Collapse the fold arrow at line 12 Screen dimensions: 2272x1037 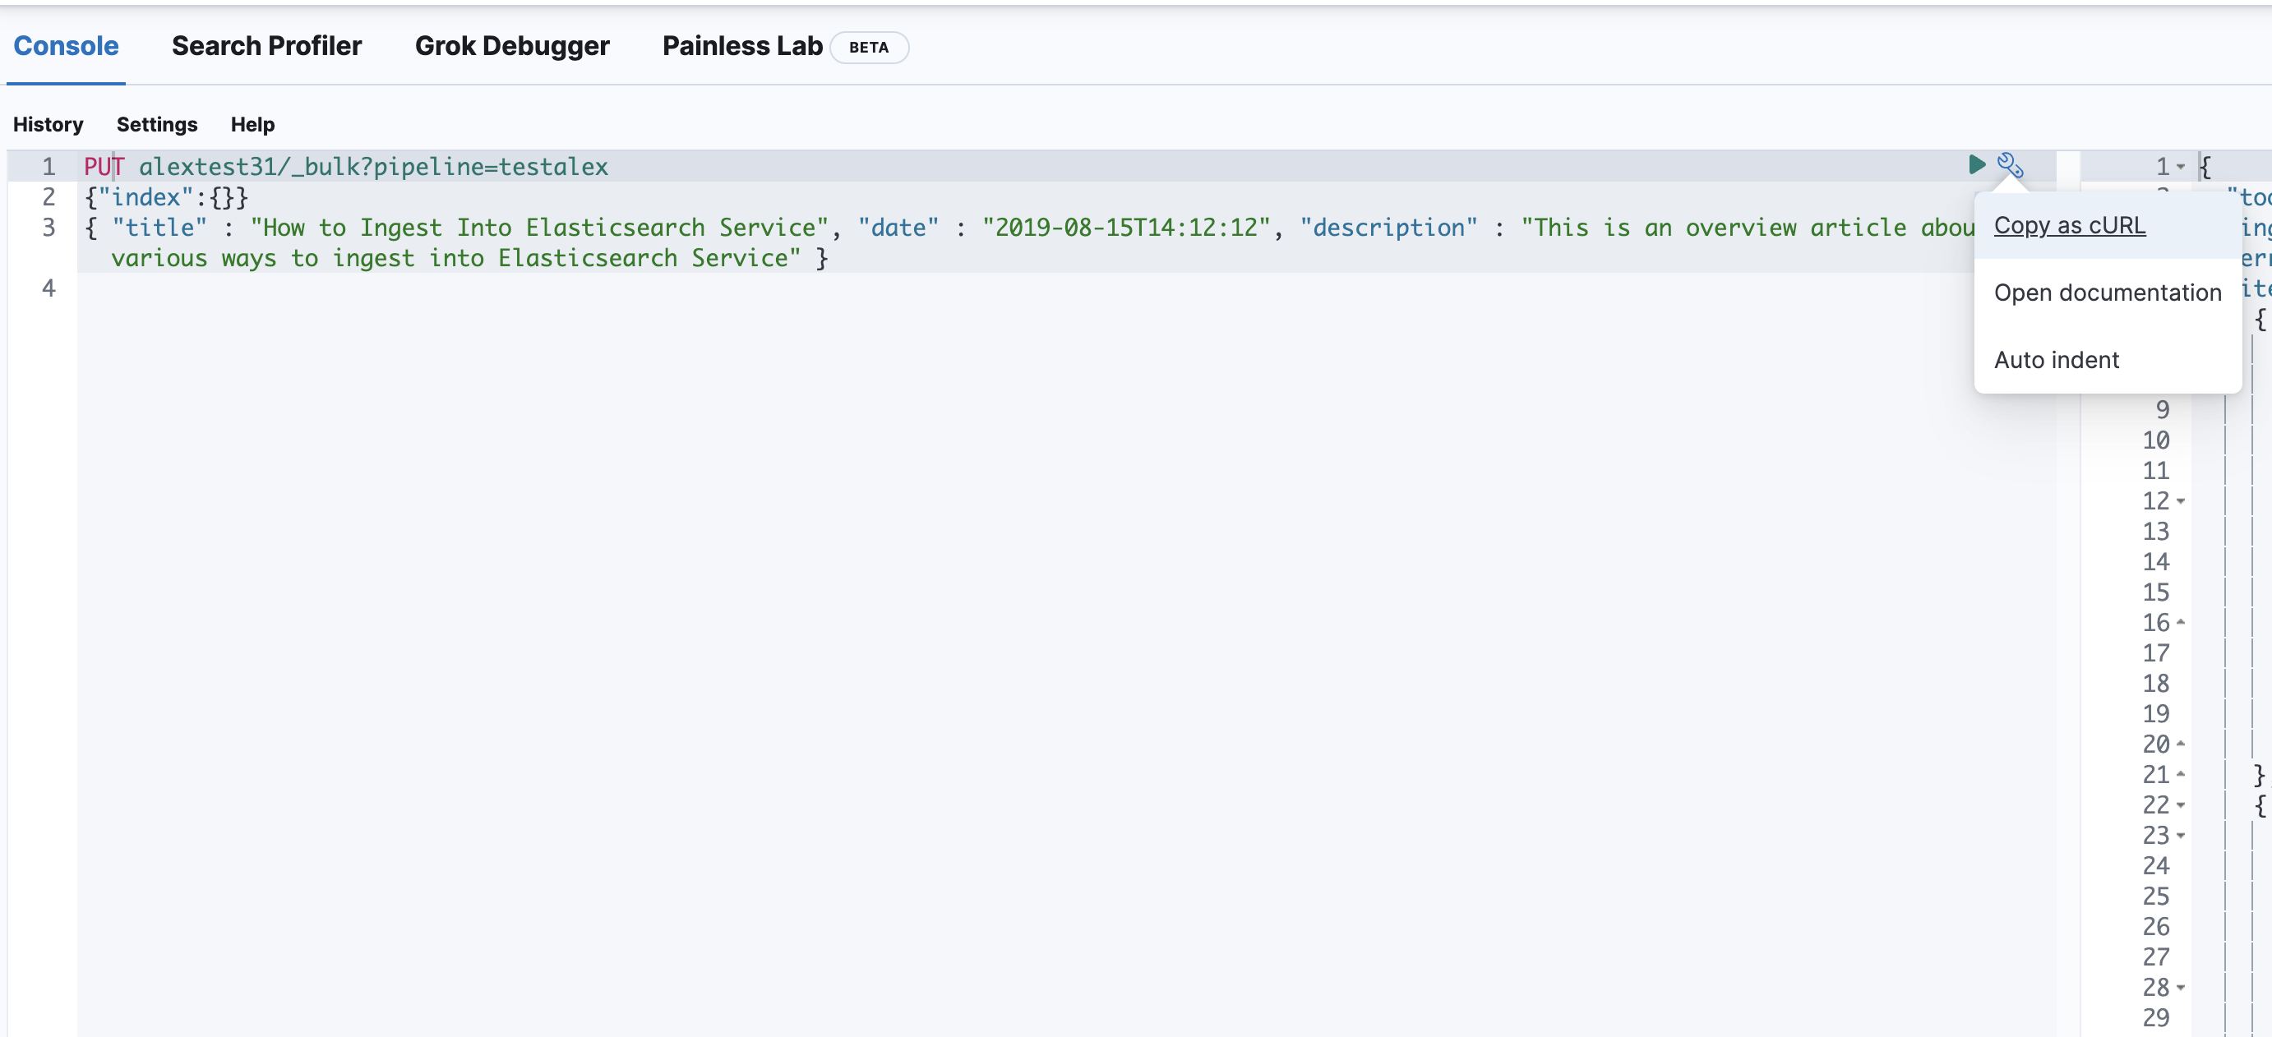click(2181, 502)
